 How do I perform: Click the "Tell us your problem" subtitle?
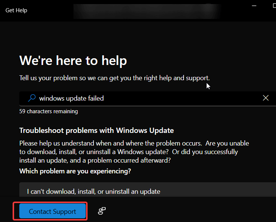pyautogui.click(x=114, y=78)
